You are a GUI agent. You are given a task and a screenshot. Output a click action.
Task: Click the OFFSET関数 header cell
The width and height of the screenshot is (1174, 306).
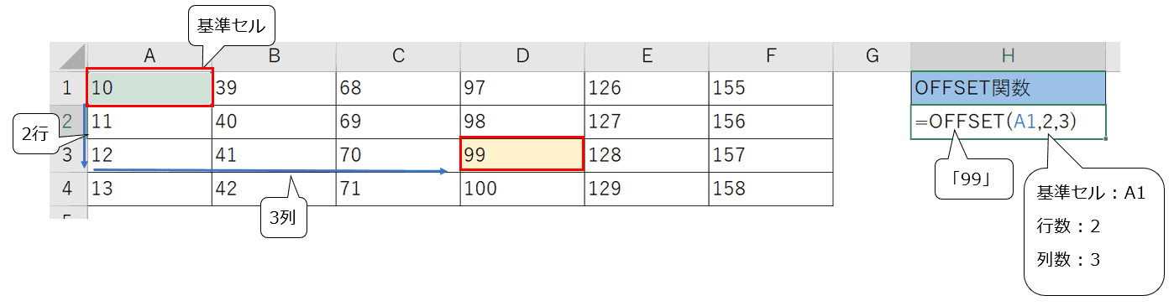[x=1009, y=88]
